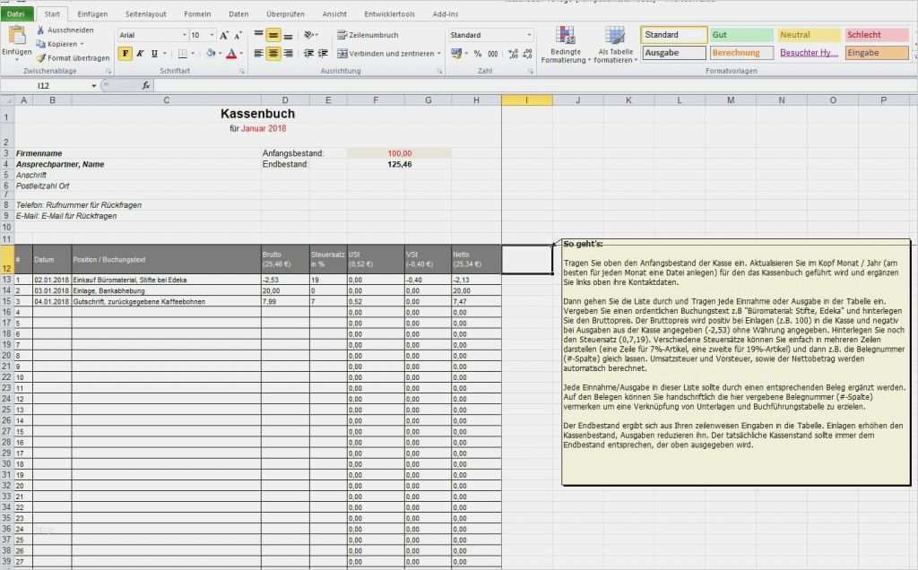Viewport: 918px width, 570px height.
Task: Toggle italic formatting on
Action: point(139,53)
